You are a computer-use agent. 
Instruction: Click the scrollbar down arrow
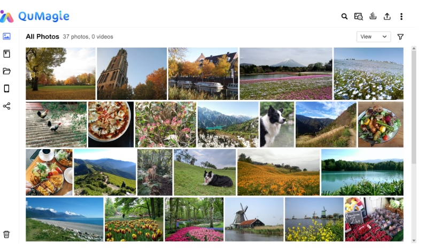point(414,240)
